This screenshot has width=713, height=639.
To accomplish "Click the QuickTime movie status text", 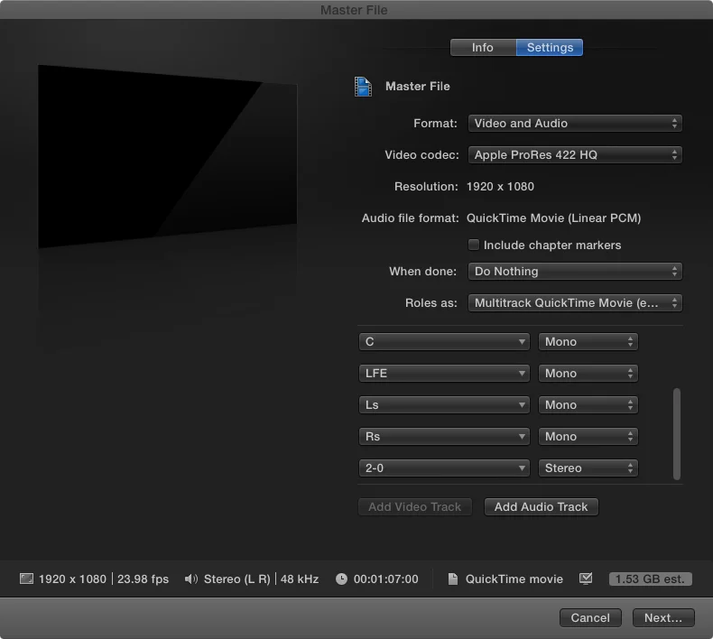I will pyautogui.click(x=514, y=579).
